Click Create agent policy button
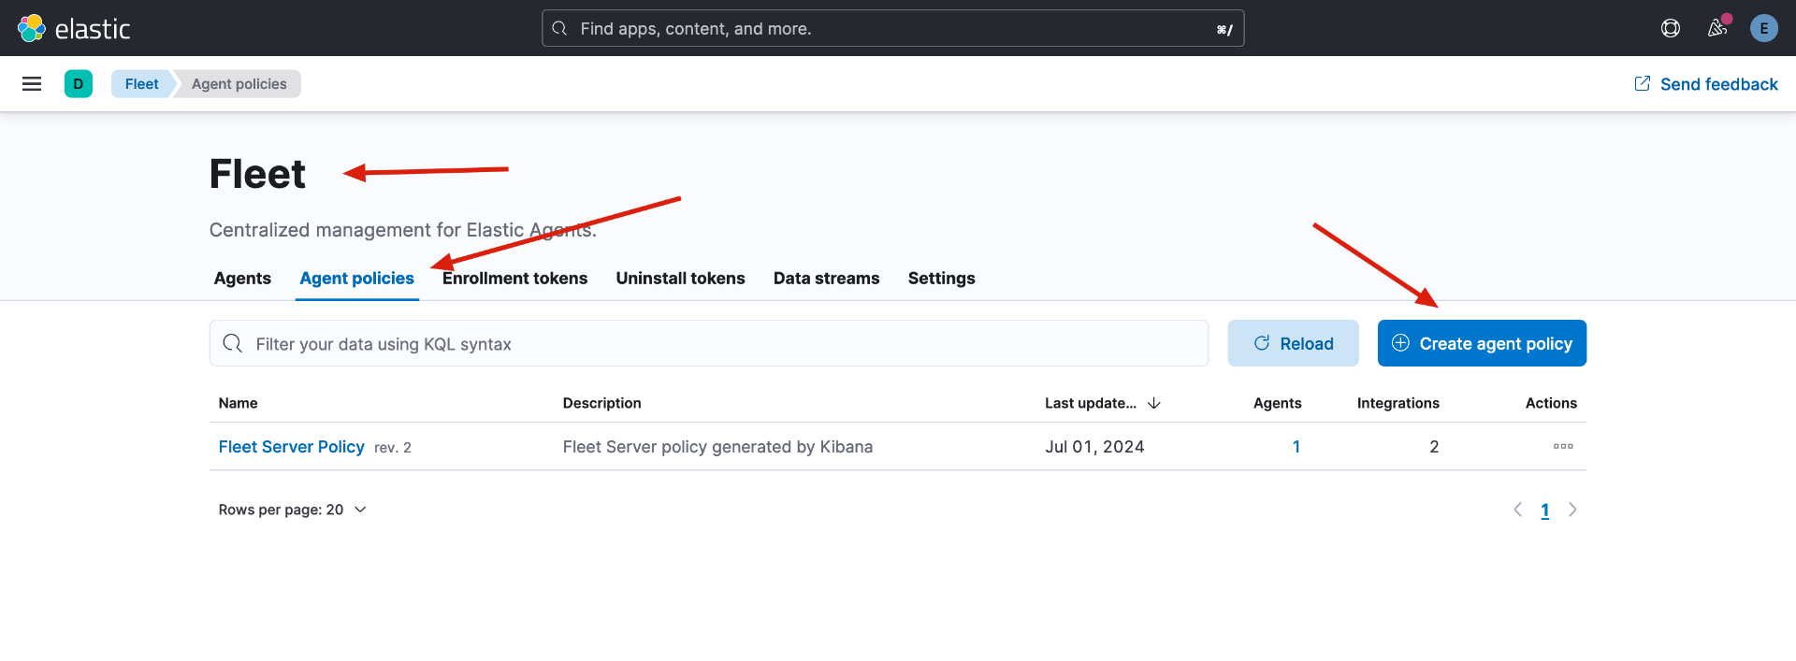Image resolution: width=1796 pixels, height=661 pixels. pos(1482,343)
